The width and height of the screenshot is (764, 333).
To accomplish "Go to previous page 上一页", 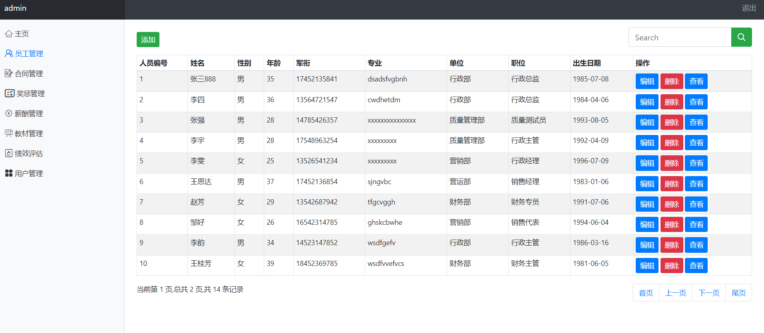I will [676, 293].
